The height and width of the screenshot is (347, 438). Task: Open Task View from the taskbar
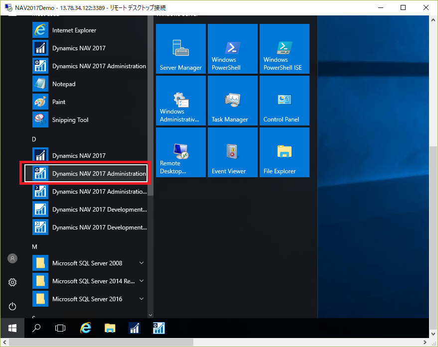[60, 328]
